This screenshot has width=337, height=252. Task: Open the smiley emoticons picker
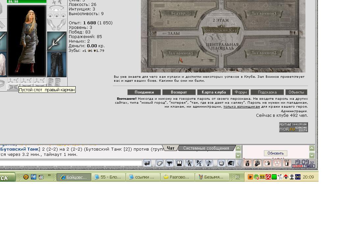pos(221,163)
